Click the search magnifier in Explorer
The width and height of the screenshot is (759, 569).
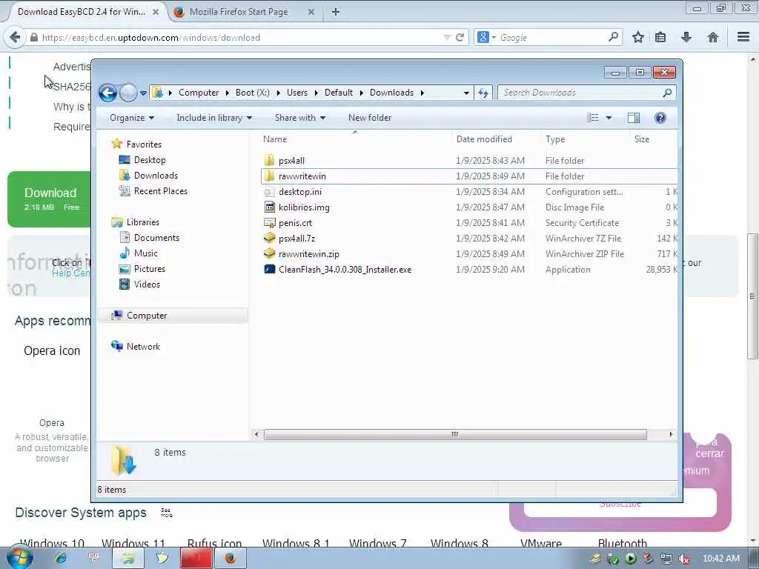click(668, 93)
